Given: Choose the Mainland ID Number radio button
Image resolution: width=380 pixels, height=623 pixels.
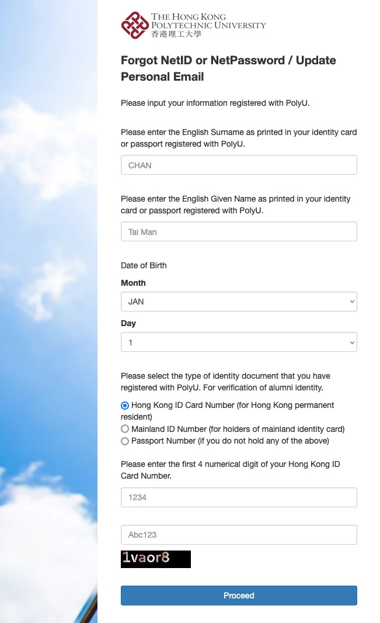Looking at the screenshot, I should (x=125, y=429).
